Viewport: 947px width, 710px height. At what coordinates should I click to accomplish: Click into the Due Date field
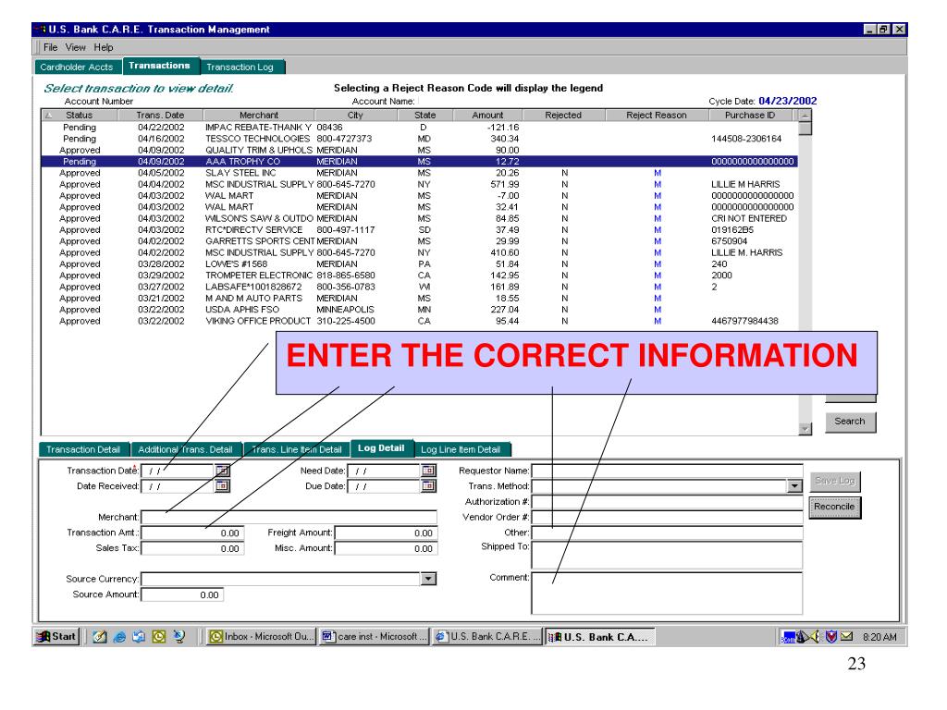(x=384, y=486)
